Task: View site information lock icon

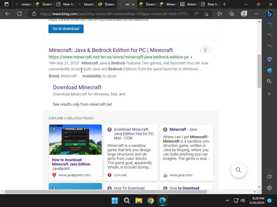Action: click(34, 14)
